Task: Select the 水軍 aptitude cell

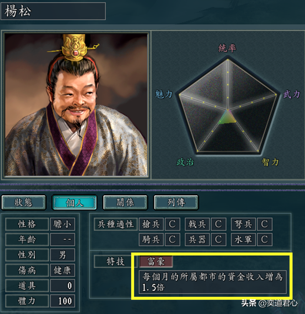Action: pos(243,239)
